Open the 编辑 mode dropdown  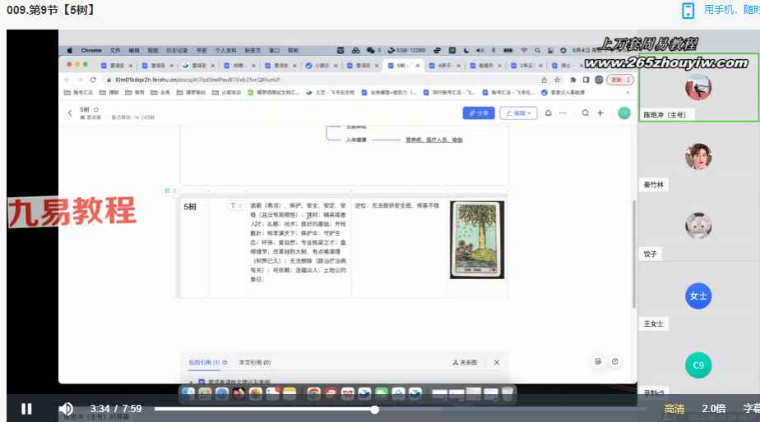[518, 113]
